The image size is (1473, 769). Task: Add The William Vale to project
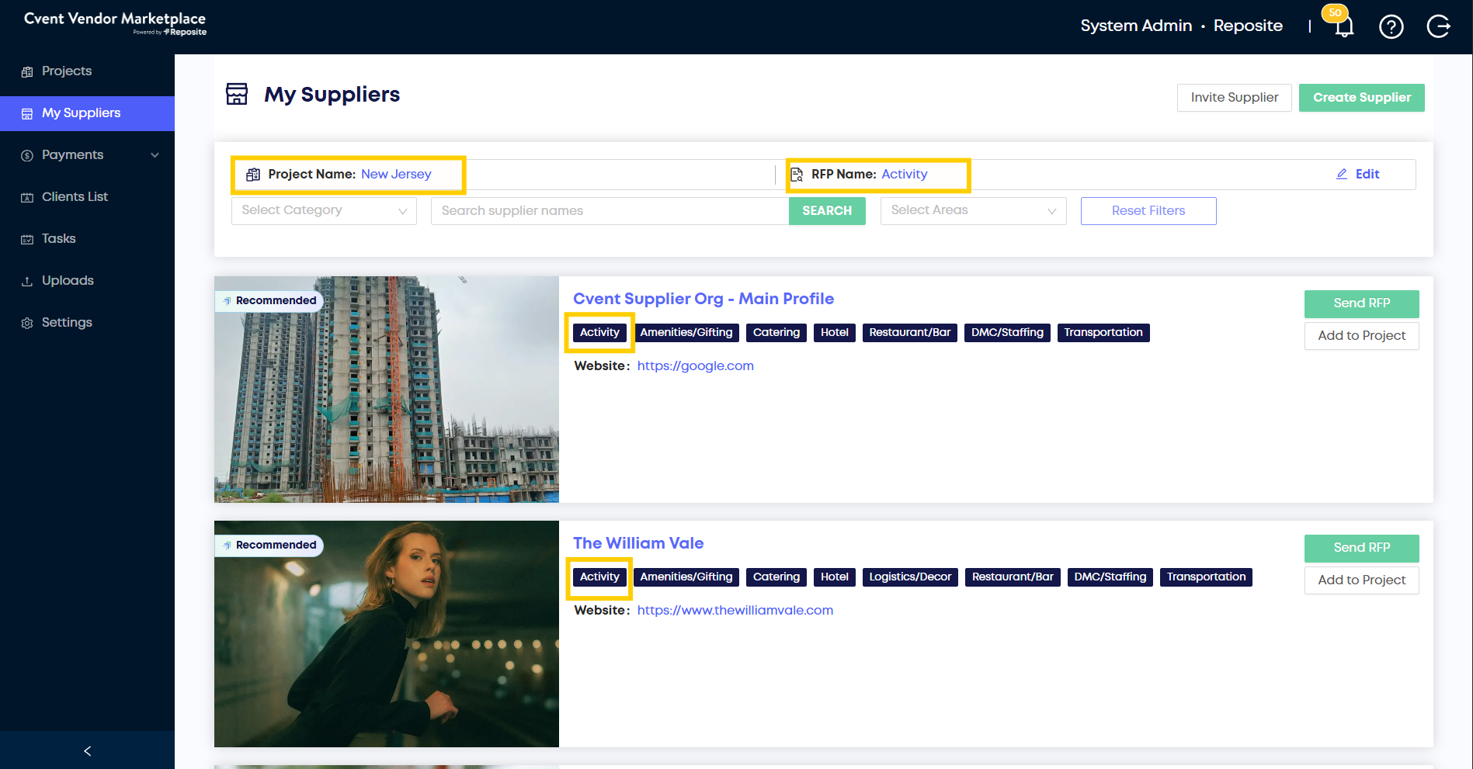click(x=1362, y=580)
